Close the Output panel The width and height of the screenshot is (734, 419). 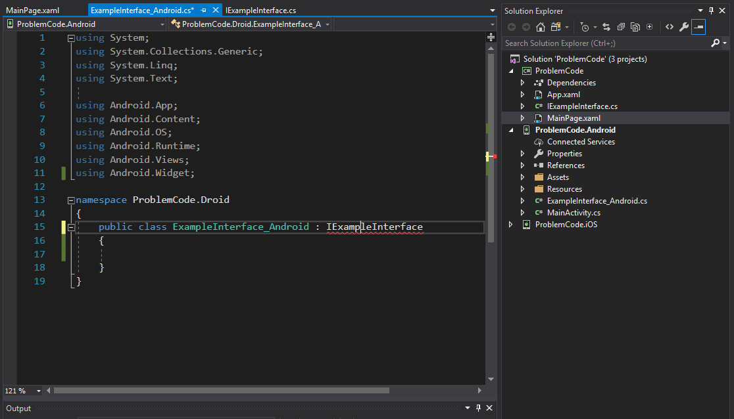pos(489,408)
